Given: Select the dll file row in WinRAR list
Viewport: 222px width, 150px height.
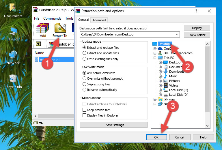Looking at the screenshot, I should click(x=54, y=60).
